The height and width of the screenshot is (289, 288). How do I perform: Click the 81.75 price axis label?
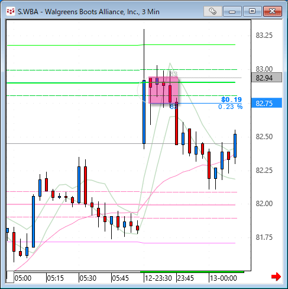264,237
